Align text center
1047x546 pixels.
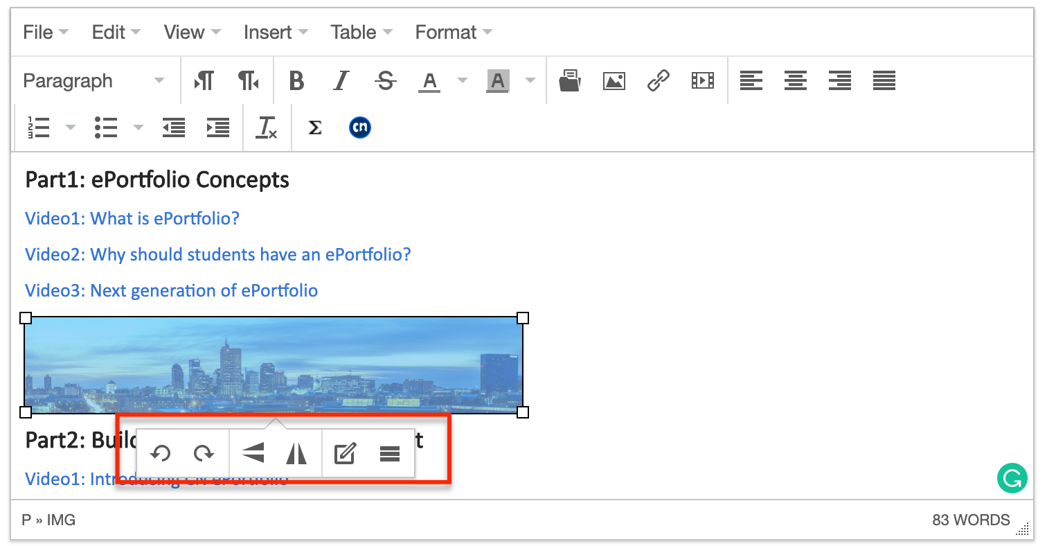click(795, 81)
